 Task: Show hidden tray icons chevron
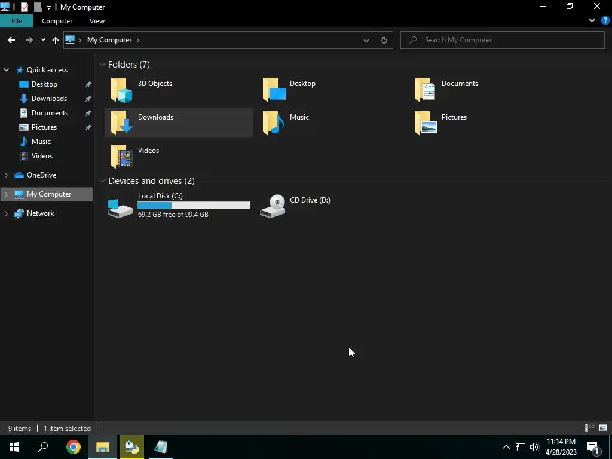[506, 447]
